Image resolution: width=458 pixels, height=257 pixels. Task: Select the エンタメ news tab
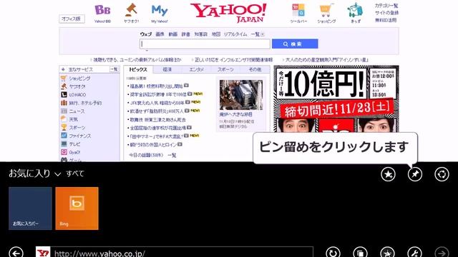pyautogui.click(x=196, y=70)
